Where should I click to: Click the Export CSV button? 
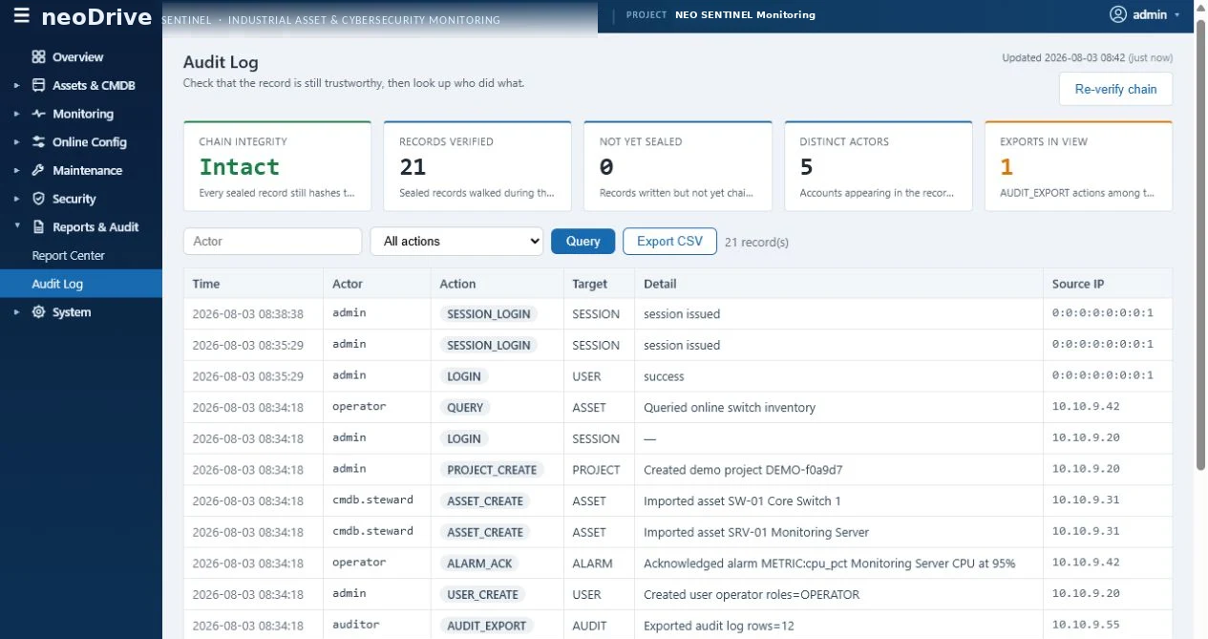pyautogui.click(x=669, y=241)
